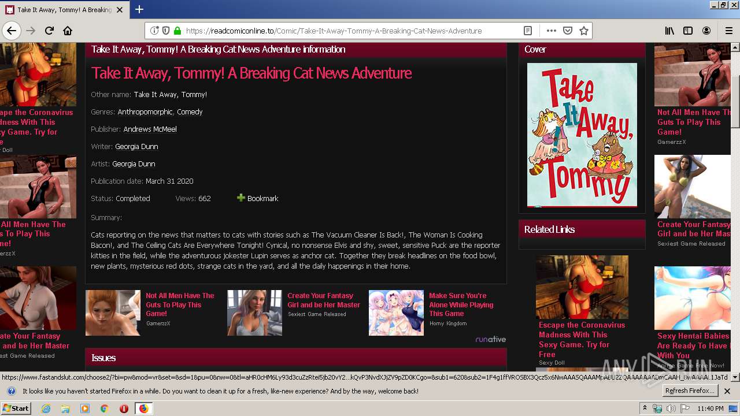Open 'Not All Men Have The Guts' ad under summary
Image resolution: width=740 pixels, height=416 pixels.
click(180, 304)
